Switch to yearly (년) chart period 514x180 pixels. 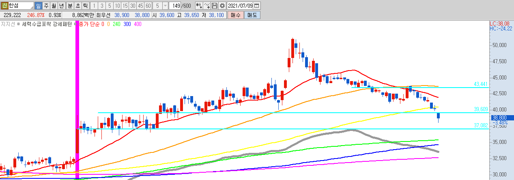point(61,6)
